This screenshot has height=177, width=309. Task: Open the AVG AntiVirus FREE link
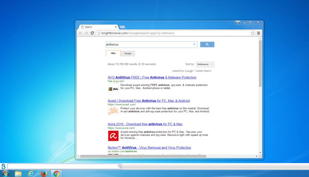(152, 77)
